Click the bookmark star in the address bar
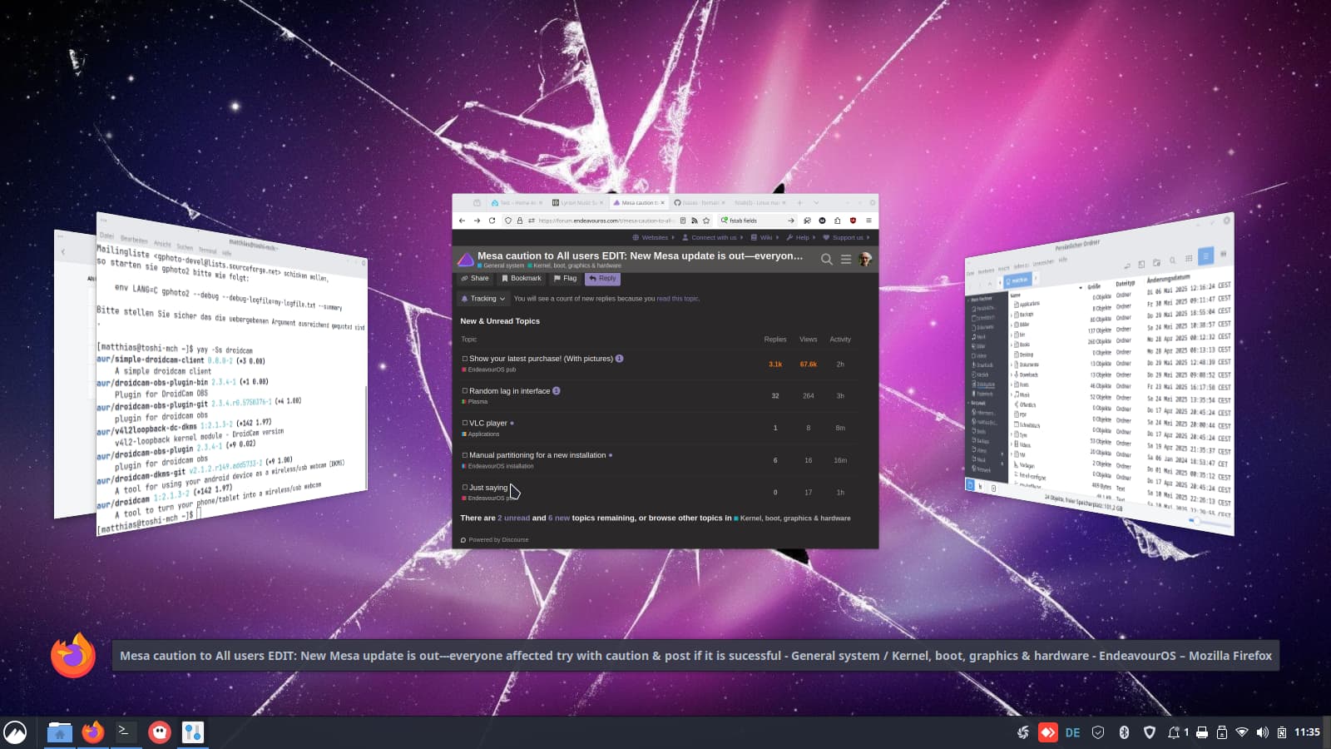Screen dimensions: 1331x749 [x=706, y=221]
